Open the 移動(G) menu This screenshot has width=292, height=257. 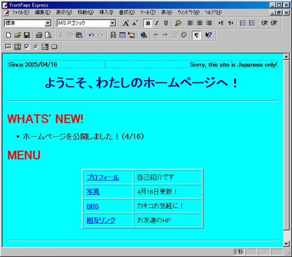85,12
